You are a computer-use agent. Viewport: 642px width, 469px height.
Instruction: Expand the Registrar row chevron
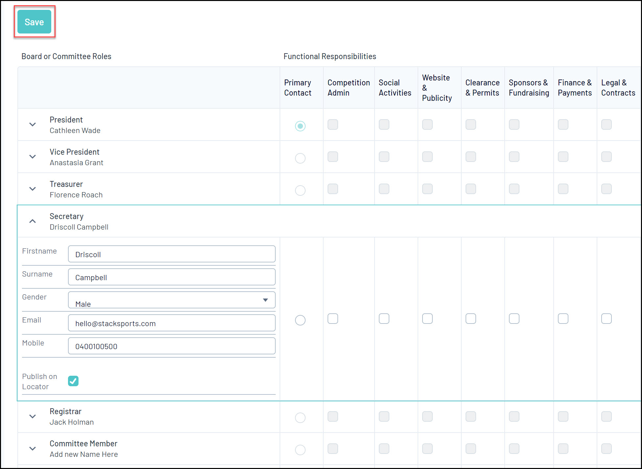pyautogui.click(x=33, y=416)
